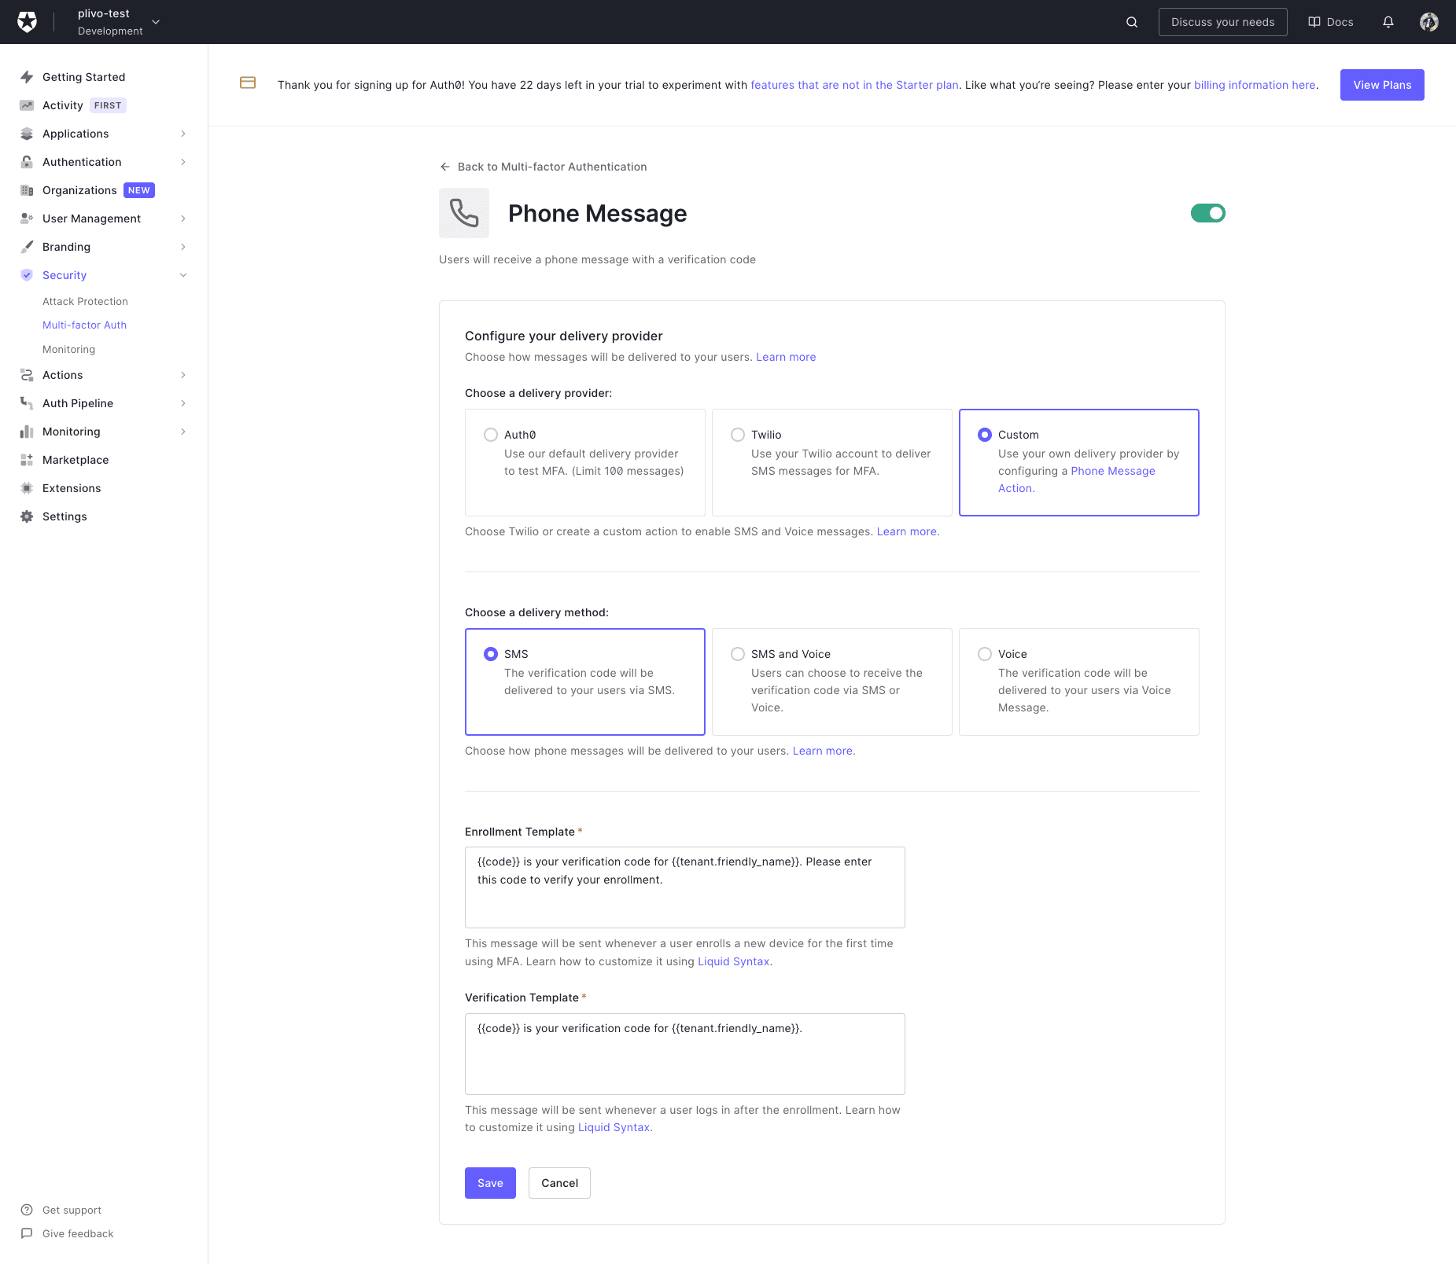Viewport: 1456px width, 1264px height.
Task: Go to Multi-factor Auth submenu item
Action: (84, 325)
